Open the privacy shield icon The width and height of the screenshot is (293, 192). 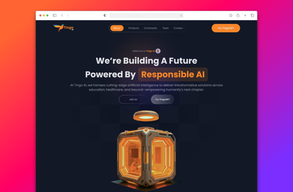[x=105, y=15]
